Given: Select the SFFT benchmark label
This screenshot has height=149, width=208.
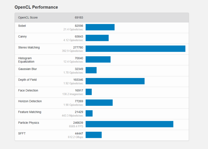Looking at the screenshot, I should pyautogui.click(x=22, y=134).
